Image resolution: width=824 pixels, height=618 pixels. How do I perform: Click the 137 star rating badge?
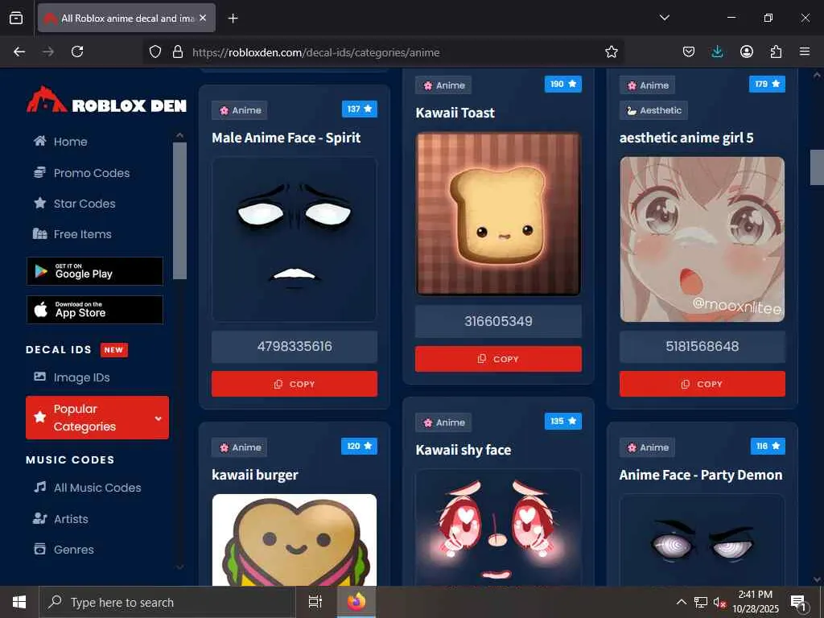point(360,109)
